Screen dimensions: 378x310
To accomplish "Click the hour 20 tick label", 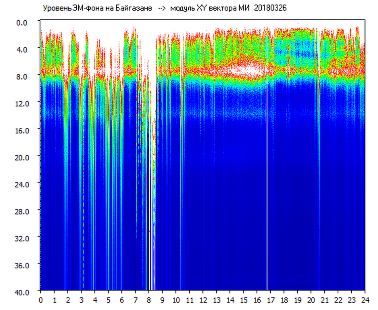I will (311, 300).
